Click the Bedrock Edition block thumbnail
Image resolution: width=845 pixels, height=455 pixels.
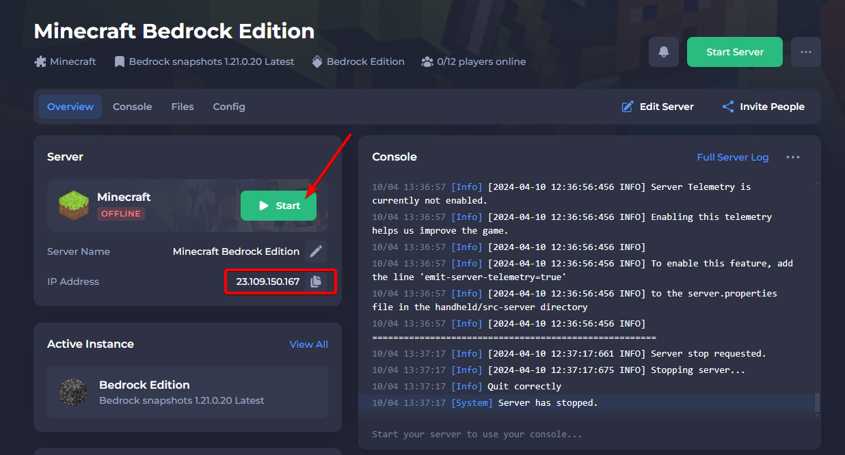coord(72,392)
